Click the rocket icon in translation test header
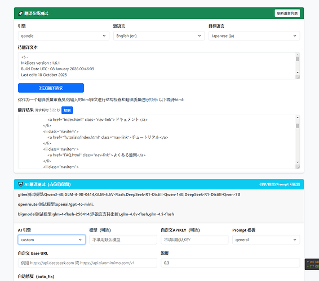This screenshot has width=319, height=281. click(x=20, y=13)
